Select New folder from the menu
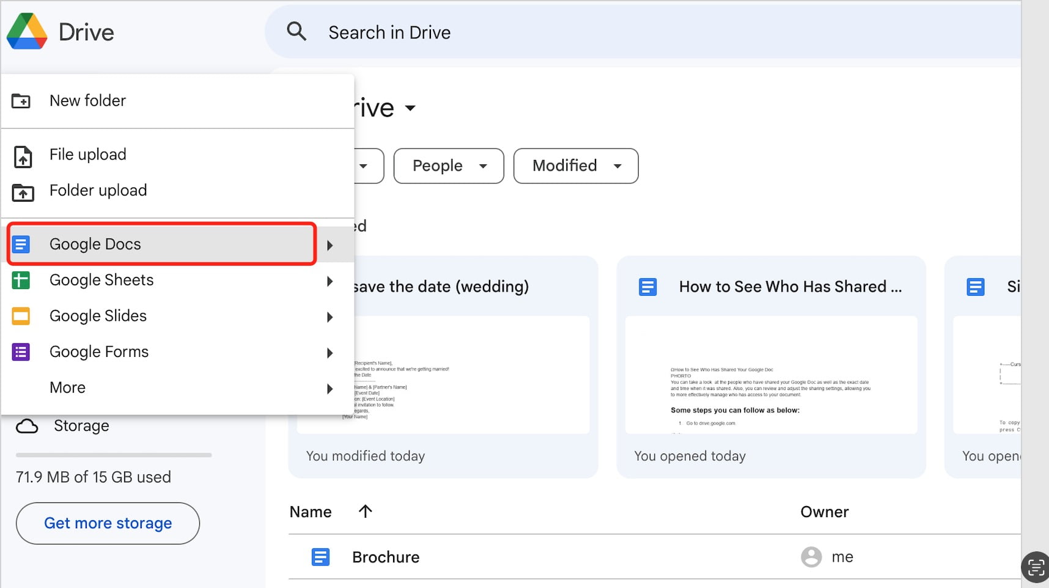Screen dimensions: 1049x588 [x=177, y=101]
